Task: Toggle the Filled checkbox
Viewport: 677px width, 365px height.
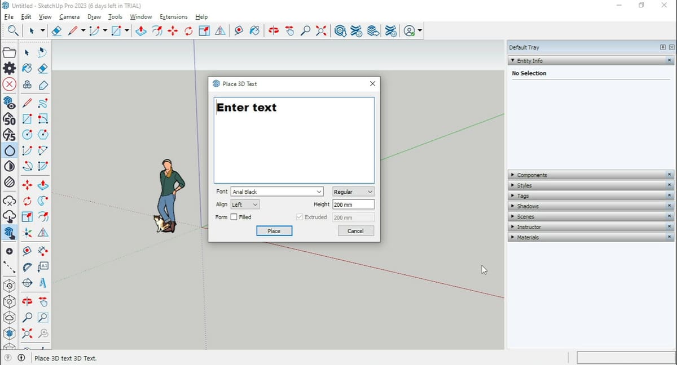Action: pos(234,217)
